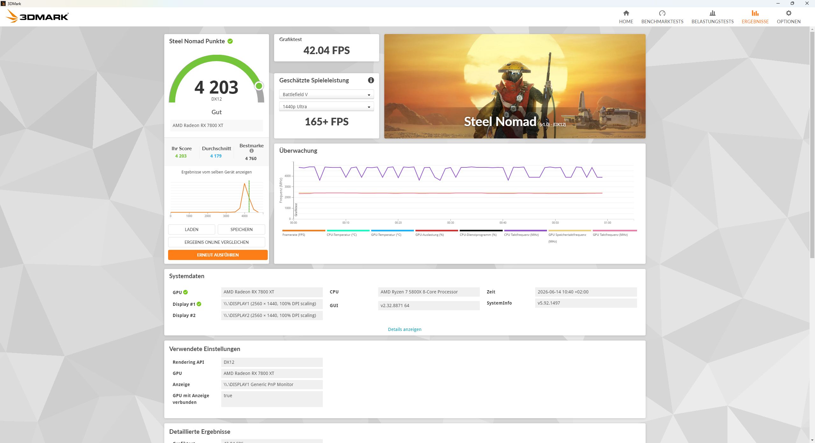Switch to the Ergebnisse tab
Screen dimensions: 815x443
click(x=755, y=17)
